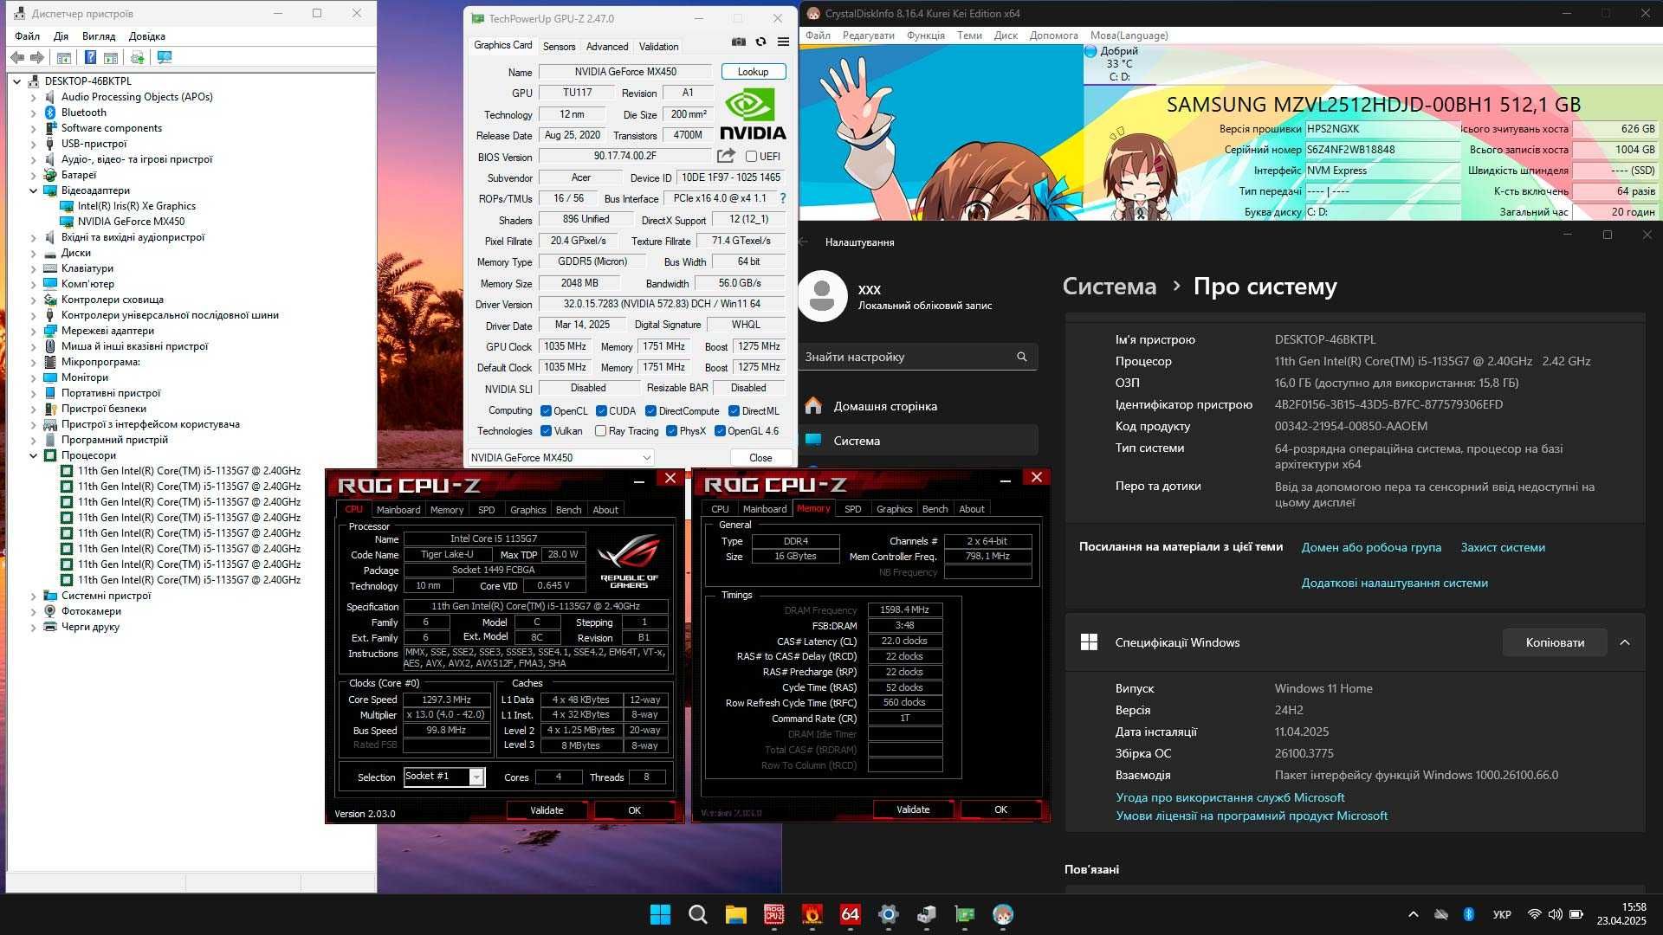Open the Вигляд menu in Device Manager
This screenshot has height=935, width=1663.
tap(99, 36)
